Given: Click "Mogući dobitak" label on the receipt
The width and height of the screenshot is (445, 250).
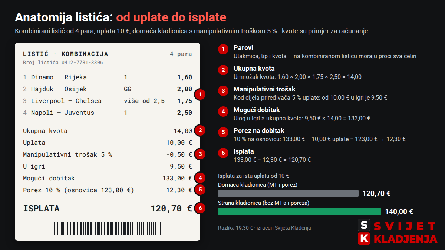Looking at the screenshot, I should [49, 178].
